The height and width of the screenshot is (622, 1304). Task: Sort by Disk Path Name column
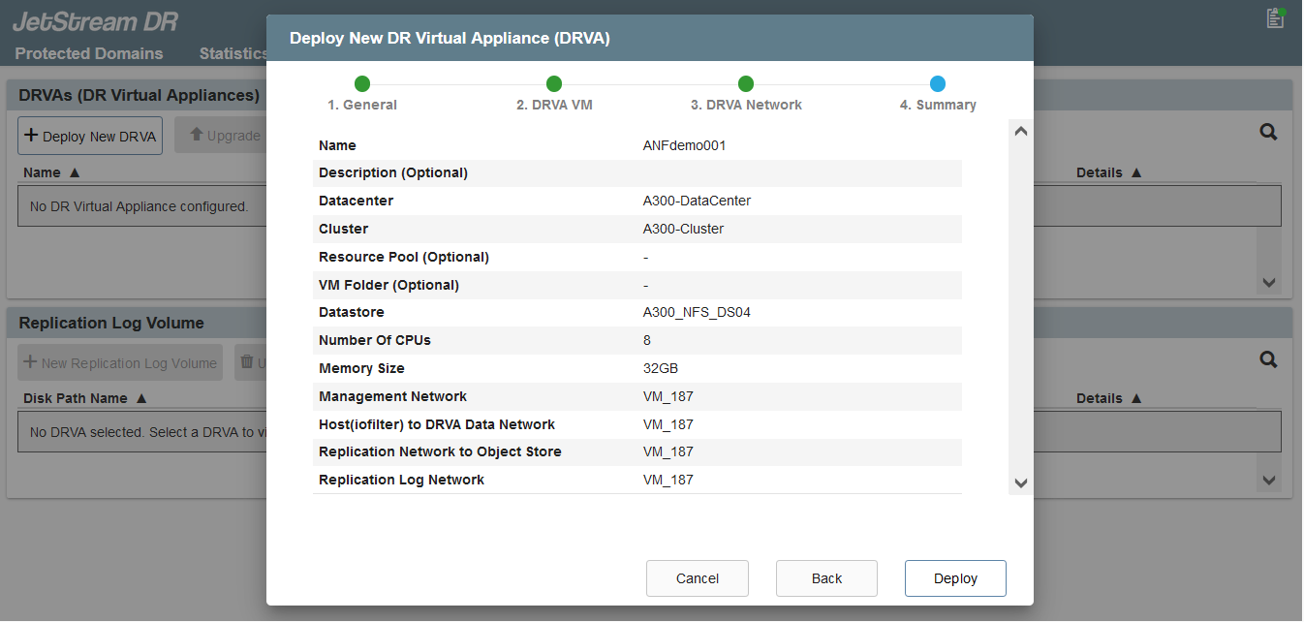point(85,398)
